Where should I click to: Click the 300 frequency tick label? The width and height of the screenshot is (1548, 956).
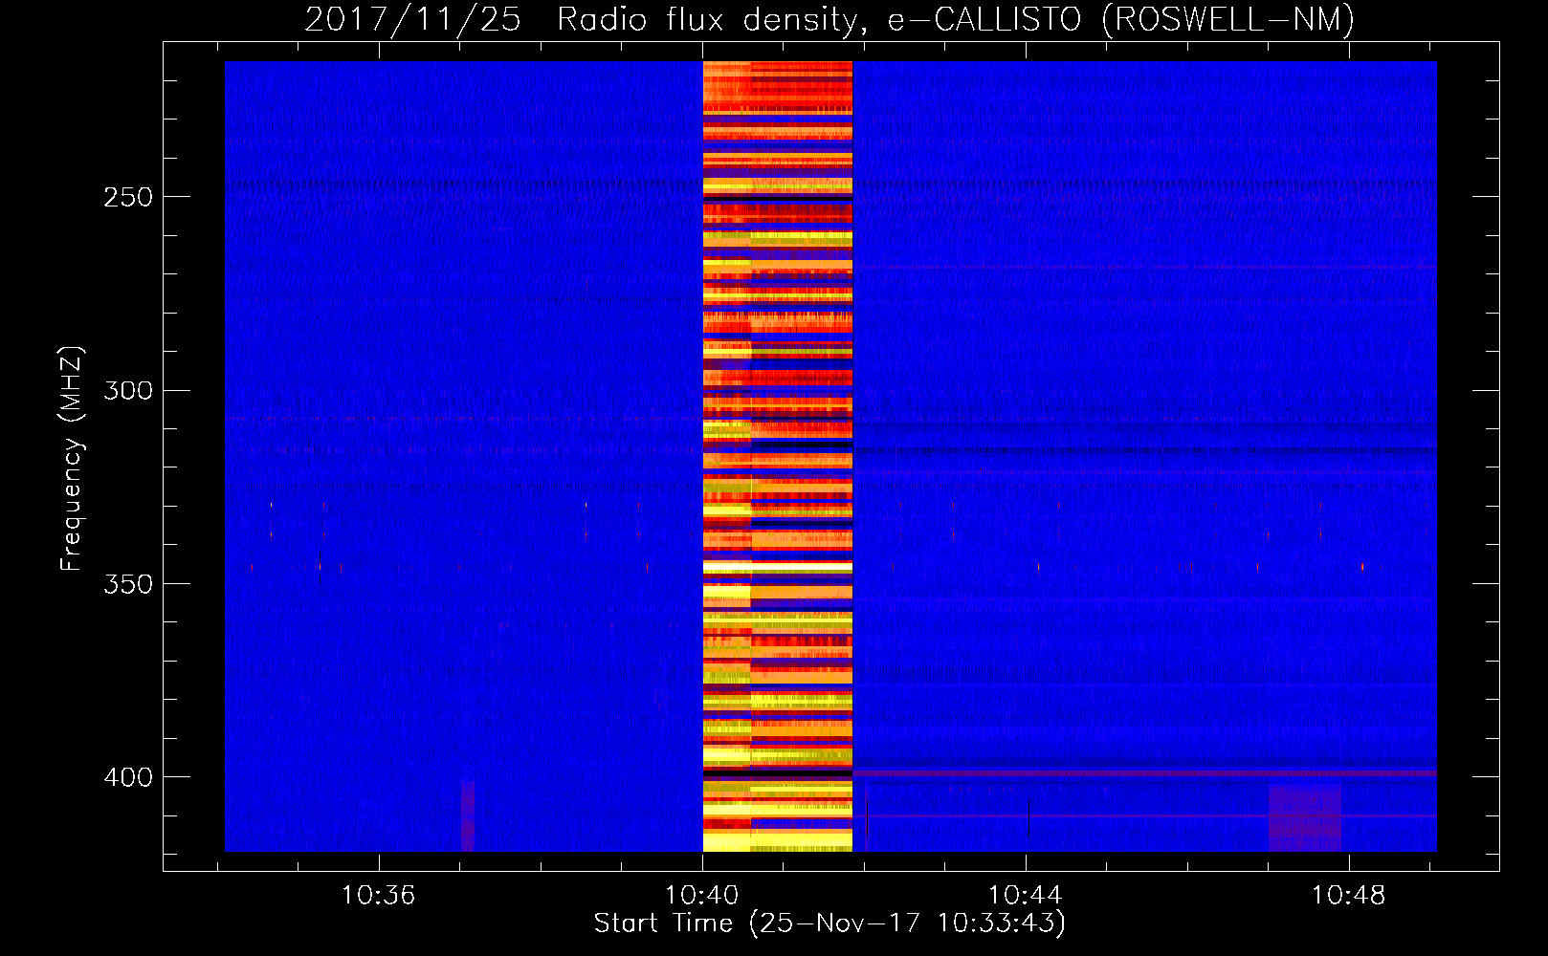click(x=128, y=390)
